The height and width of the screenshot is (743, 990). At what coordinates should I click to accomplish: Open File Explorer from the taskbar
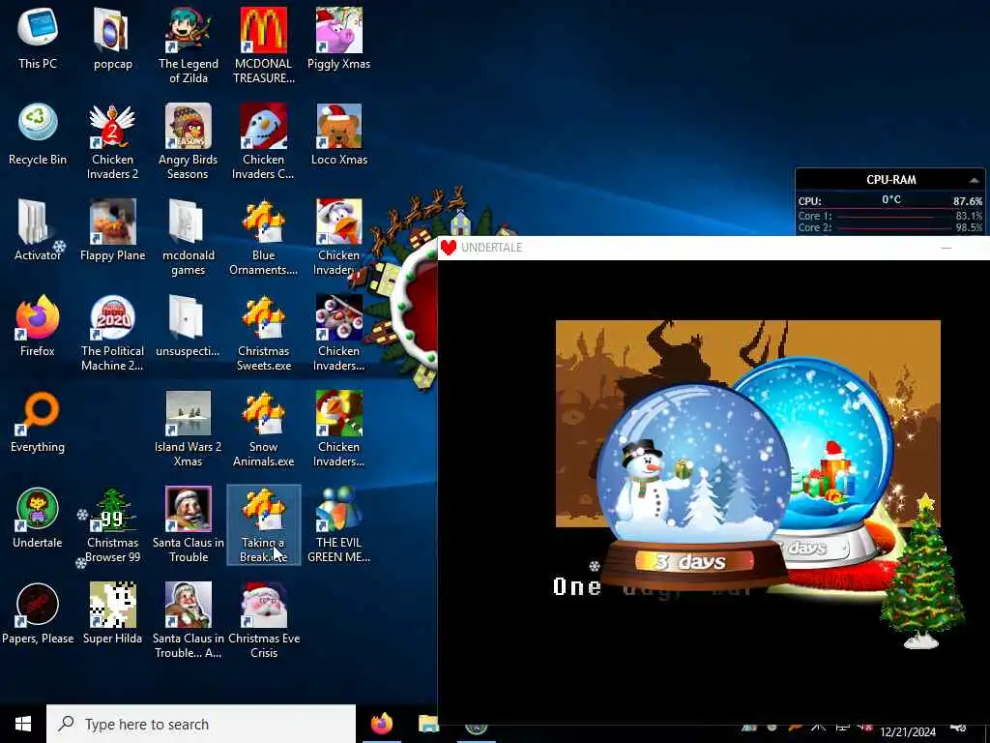tap(428, 724)
